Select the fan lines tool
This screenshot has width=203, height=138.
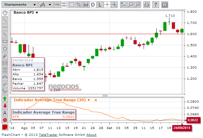click(5, 56)
